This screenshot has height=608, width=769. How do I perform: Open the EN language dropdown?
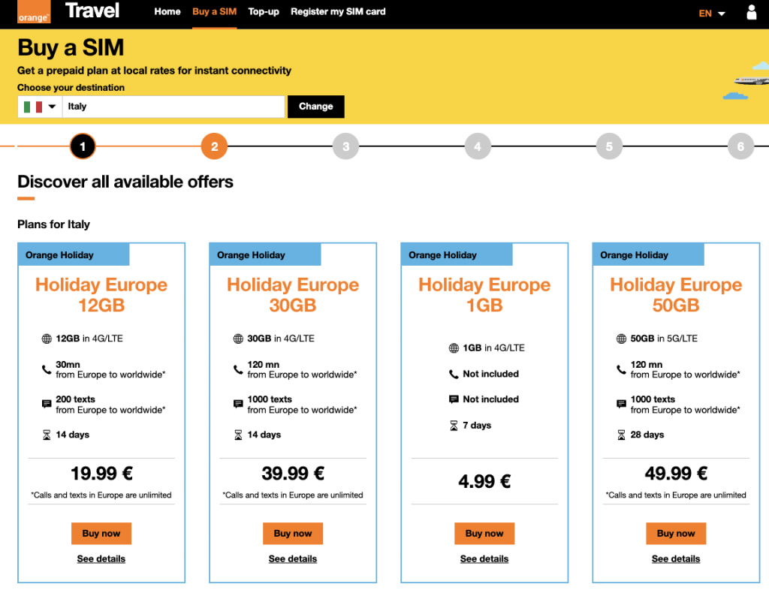coord(711,14)
